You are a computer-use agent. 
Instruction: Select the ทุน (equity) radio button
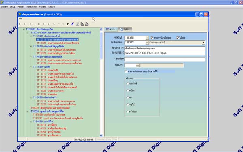128,98
